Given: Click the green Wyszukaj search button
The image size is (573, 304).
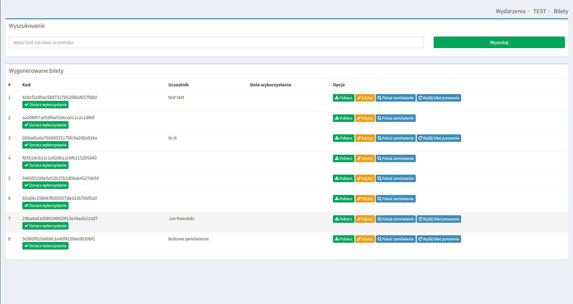Looking at the screenshot, I should pos(499,42).
